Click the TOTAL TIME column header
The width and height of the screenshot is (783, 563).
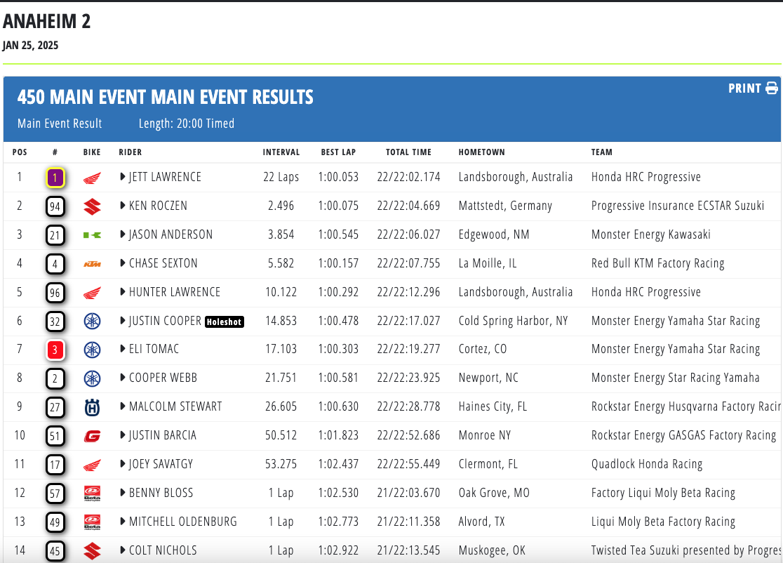pyautogui.click(x=408, y=152)
